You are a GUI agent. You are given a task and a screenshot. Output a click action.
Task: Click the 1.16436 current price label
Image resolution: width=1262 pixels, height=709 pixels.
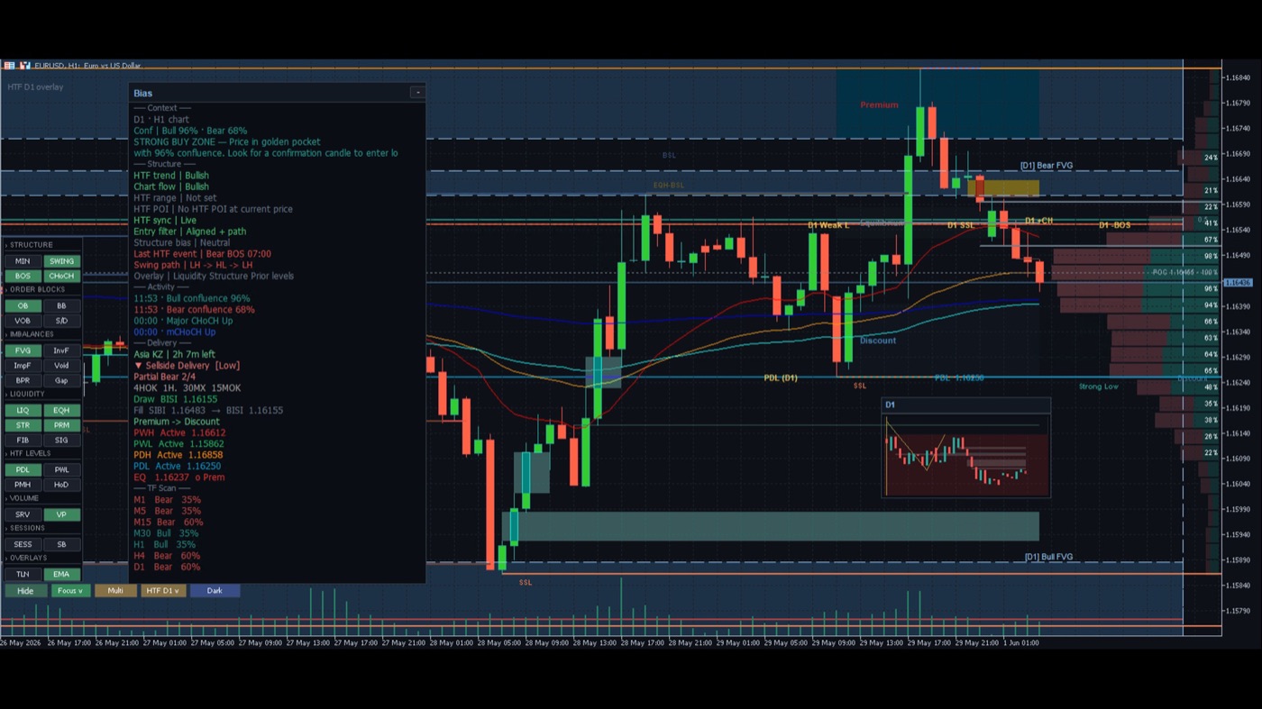coord(1239,283)
